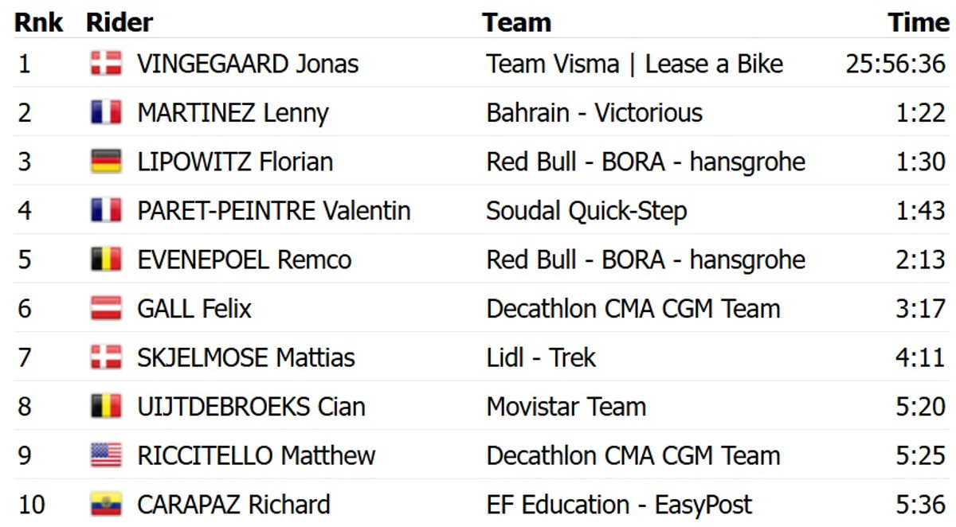Go to Soudal Quick-Step team

pyautogui.click(x=586, y=211)
